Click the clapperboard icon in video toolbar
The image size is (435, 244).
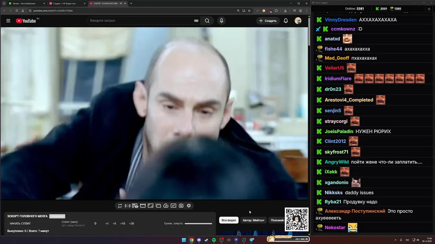pos(143,206)
